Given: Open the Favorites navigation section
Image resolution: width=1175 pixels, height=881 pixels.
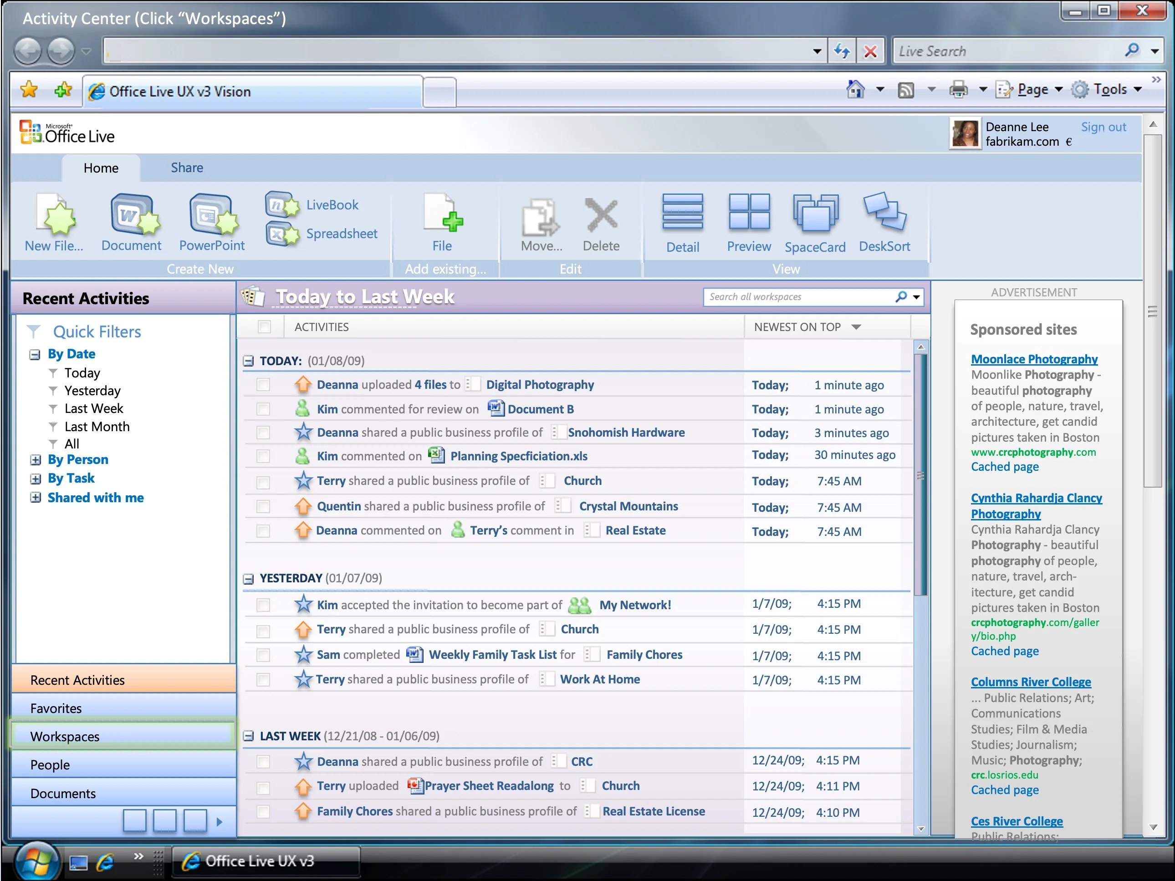Looking at the screenshot, I should (x=123, y=708).
